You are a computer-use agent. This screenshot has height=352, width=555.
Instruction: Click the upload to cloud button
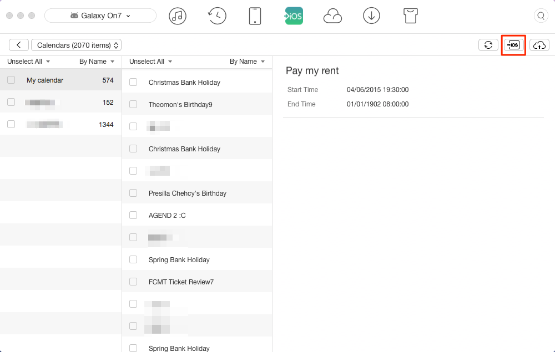point(539,45)
